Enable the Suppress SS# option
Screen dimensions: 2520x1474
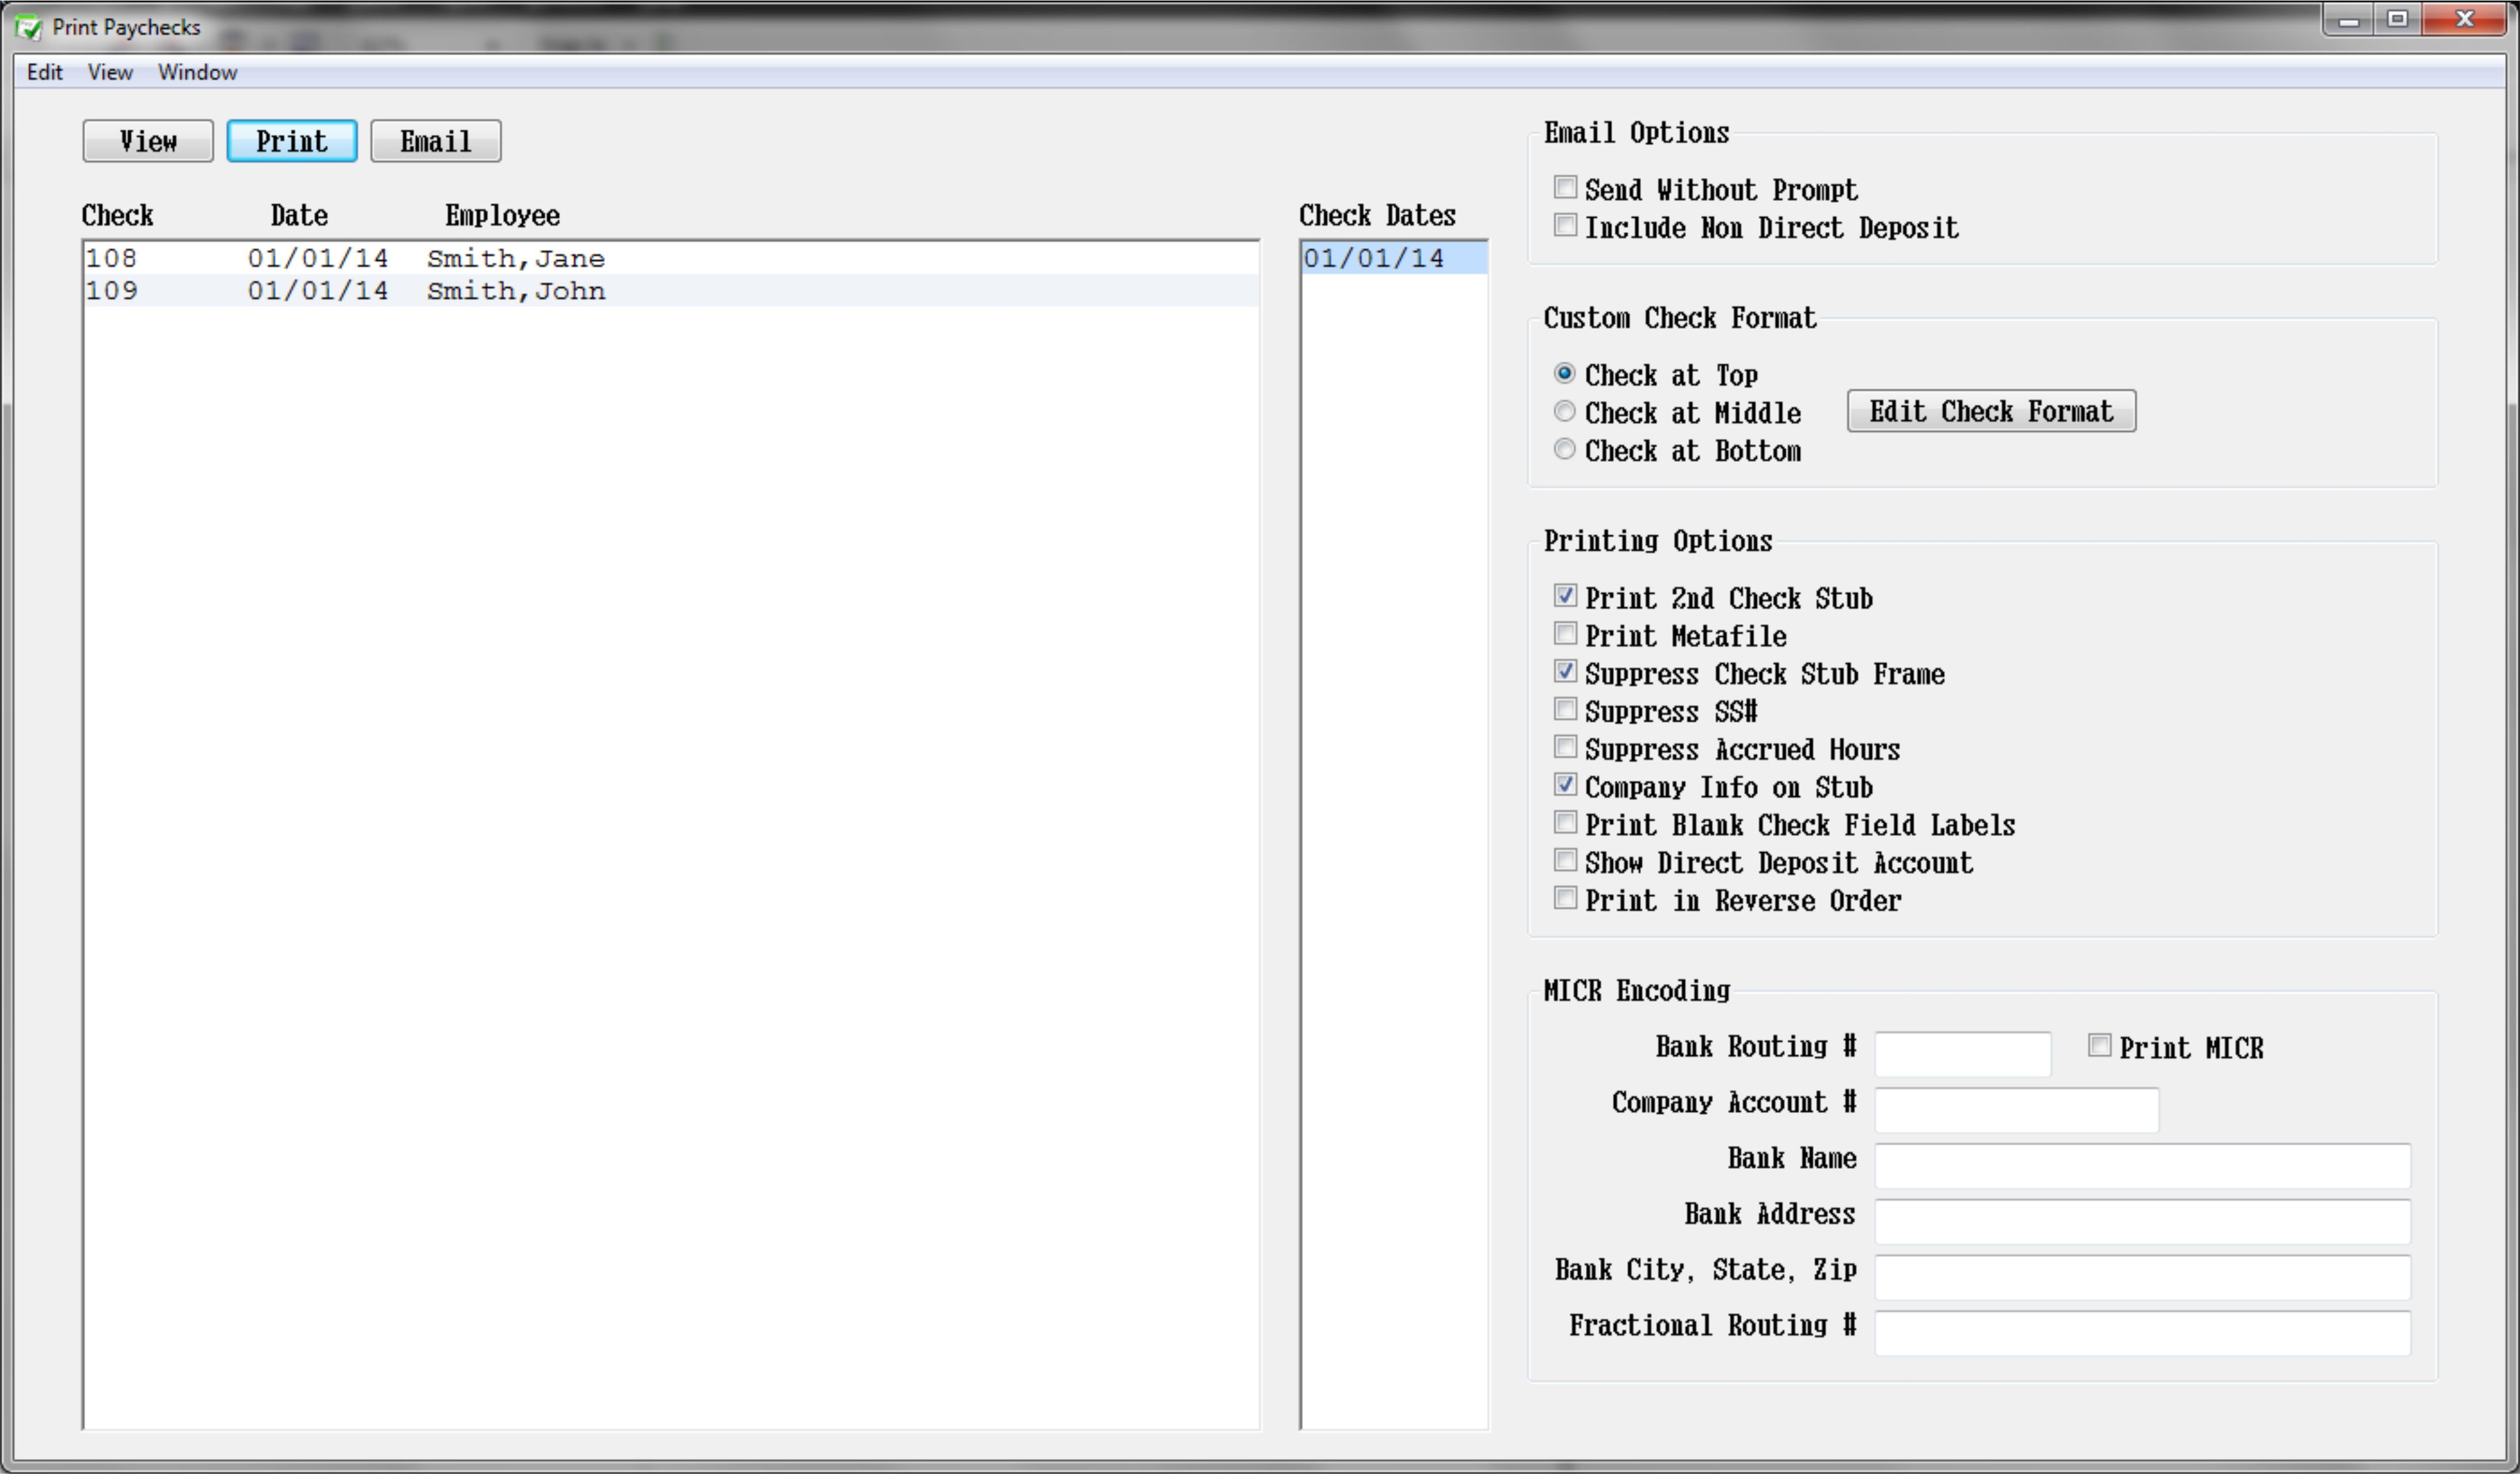pyautogui.click(x=1565, y=710)
